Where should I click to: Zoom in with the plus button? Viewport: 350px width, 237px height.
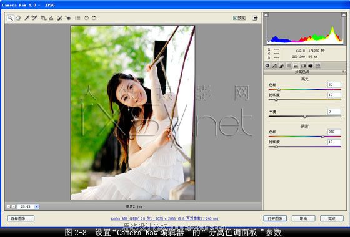pos(14,206)
